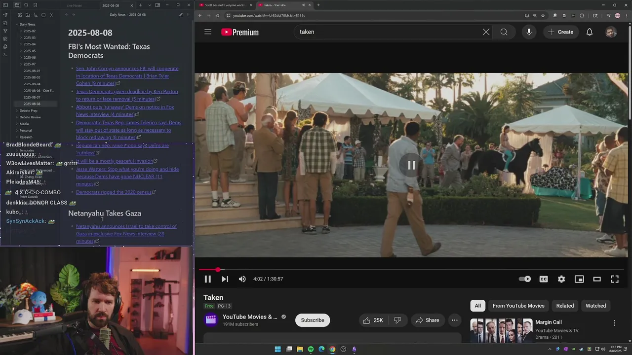The height and width of the screenshot is (355, 632).
Task: Expand the 2025-05 folder
Action: point(30,51)
